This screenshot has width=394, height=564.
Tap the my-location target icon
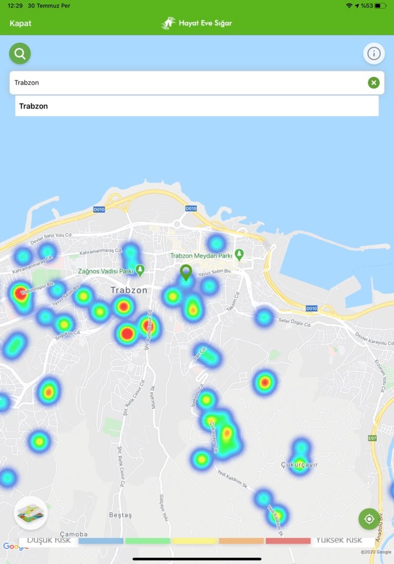(x=369, y=519)
